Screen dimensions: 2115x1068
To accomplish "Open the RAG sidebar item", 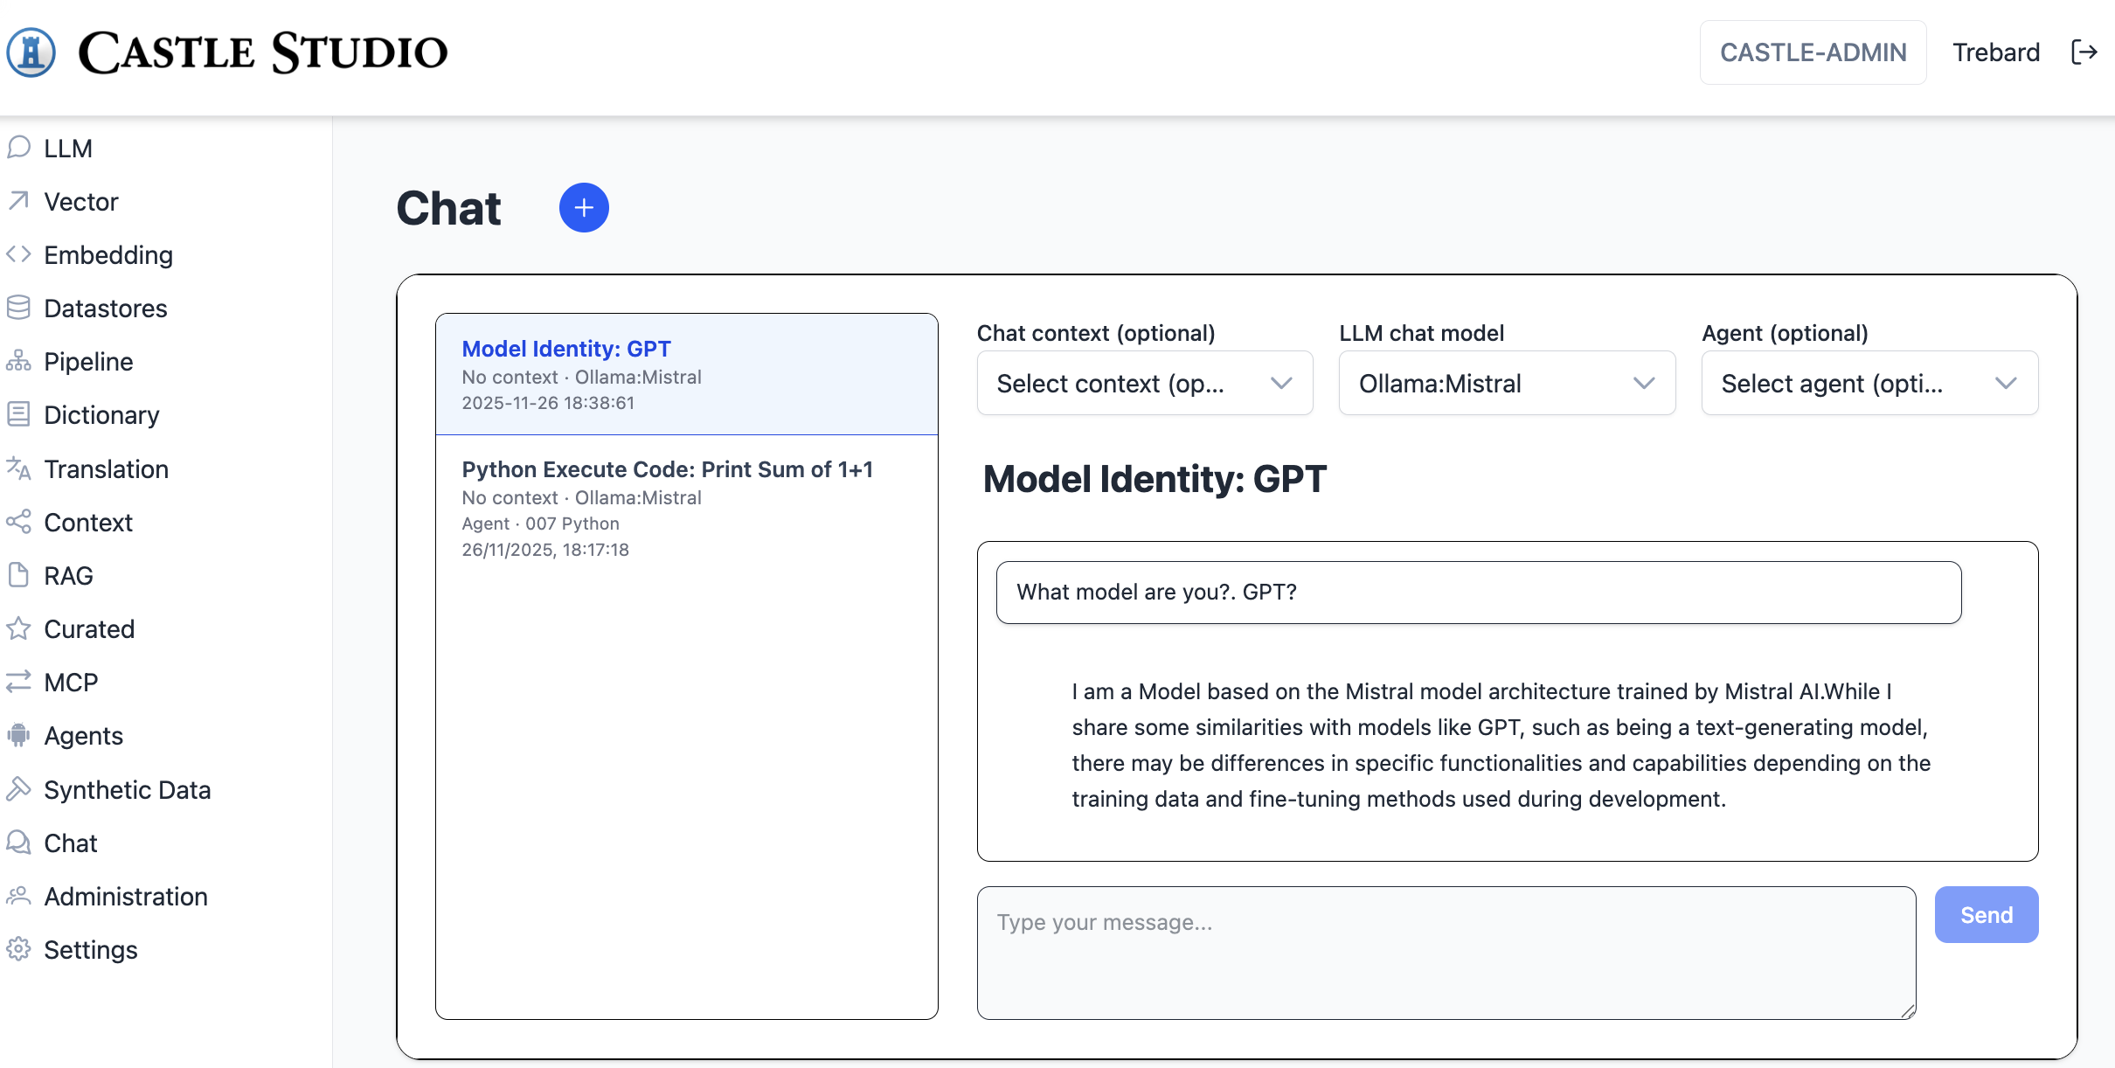I will (x=68, y=575).
